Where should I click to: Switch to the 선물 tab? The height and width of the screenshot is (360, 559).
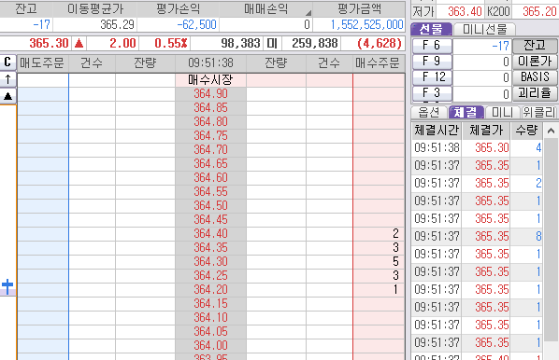click(431, 29)
